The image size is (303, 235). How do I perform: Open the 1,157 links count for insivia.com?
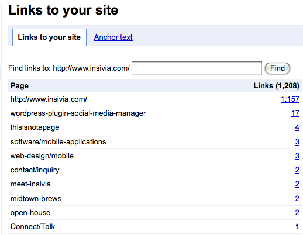(290, 99)
